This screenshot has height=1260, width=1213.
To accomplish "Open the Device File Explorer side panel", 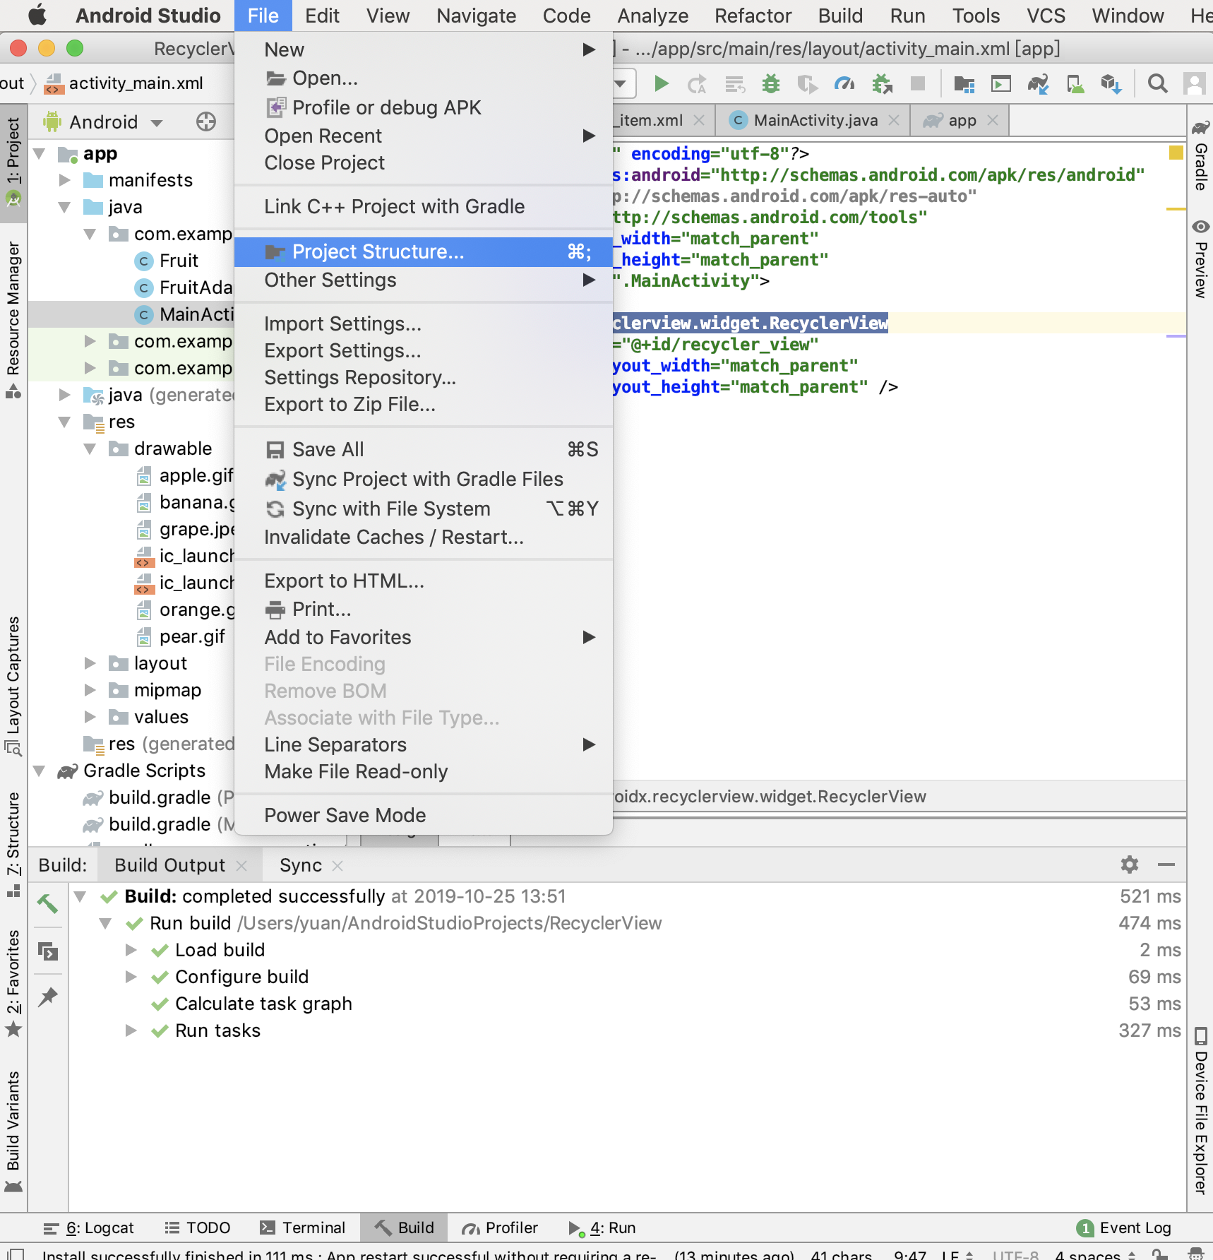I will tap(1200, 1111).
